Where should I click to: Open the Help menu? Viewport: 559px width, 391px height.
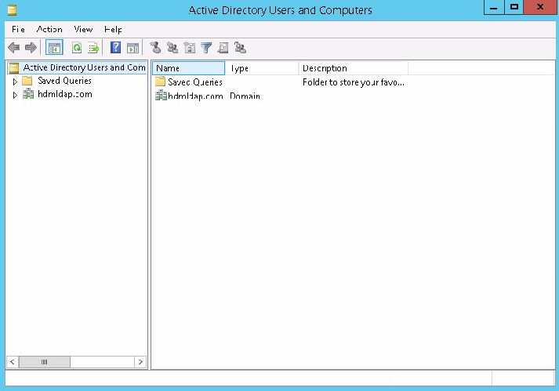tap(113, 29)
